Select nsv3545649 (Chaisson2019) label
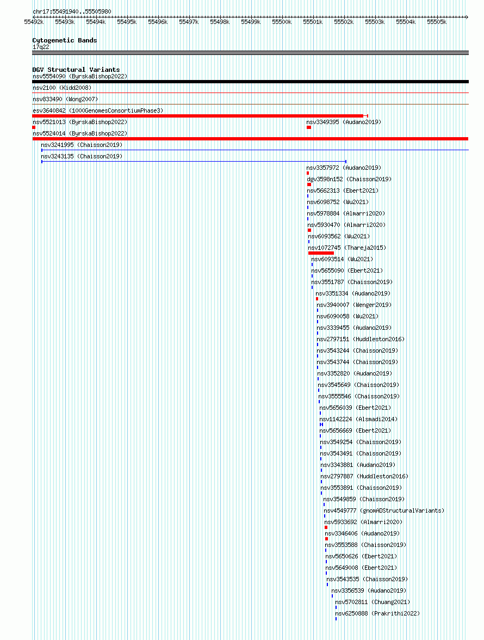Viewport: 484px width, 640px height. coord(358,385)
